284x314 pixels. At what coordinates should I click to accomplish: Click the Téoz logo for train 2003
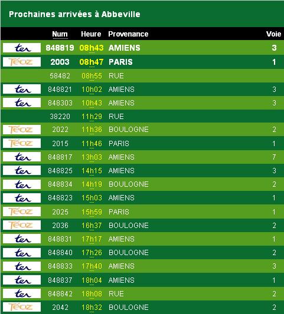click(x=22, y=62)
